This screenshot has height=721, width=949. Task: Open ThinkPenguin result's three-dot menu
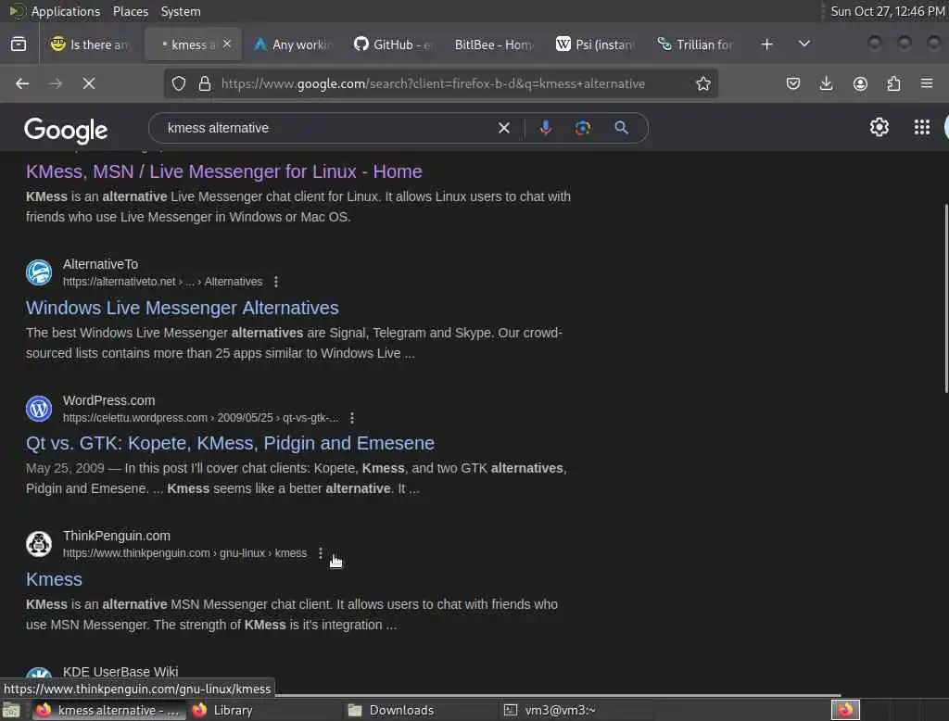(320, 553)
